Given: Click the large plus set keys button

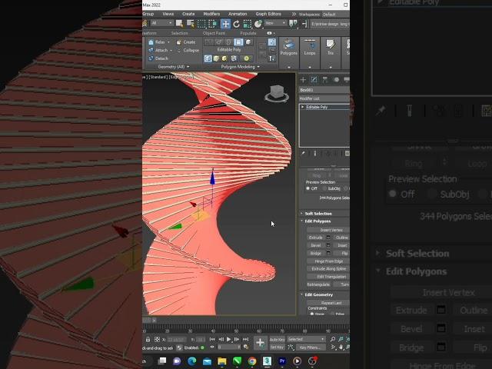Looking at the screenshot, I should [x=260, y=343].
